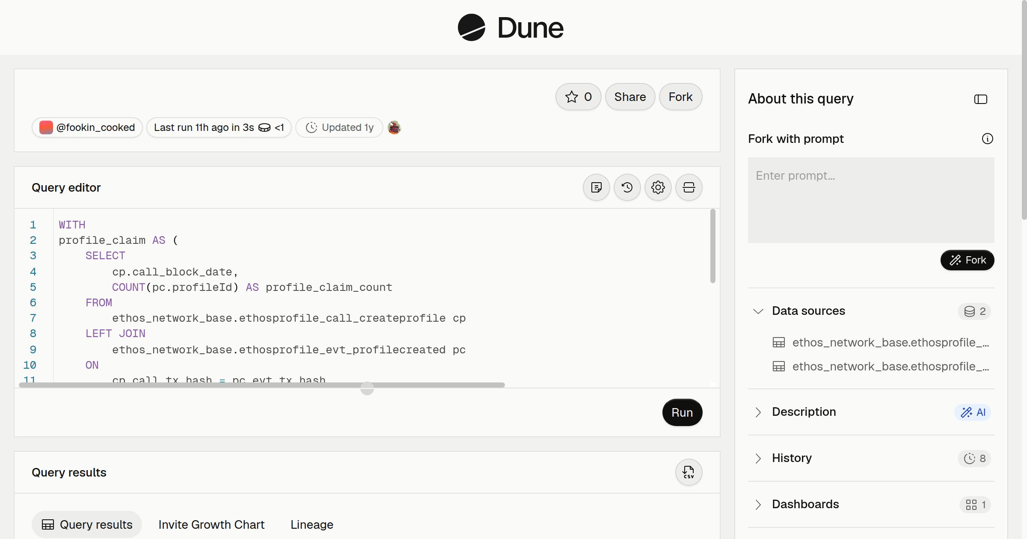Star this query
This screenshot has height=539, width=1027.
pos(578,97)
